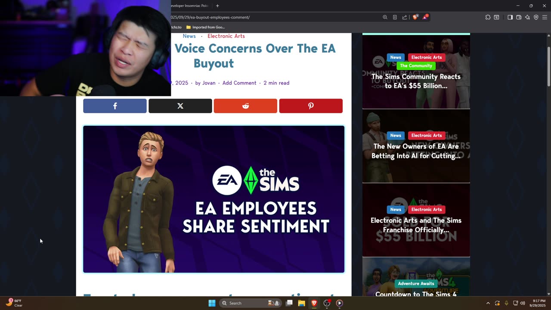This screenshot has width=551, height=310.
Task: Click the Add Comment link
Action: coord(239,83)
